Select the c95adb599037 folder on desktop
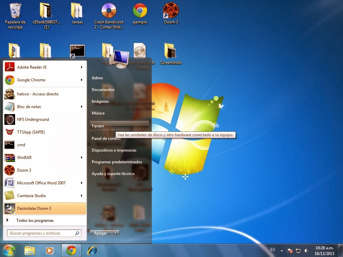This screenshot has height=257, width=343. 46,16
